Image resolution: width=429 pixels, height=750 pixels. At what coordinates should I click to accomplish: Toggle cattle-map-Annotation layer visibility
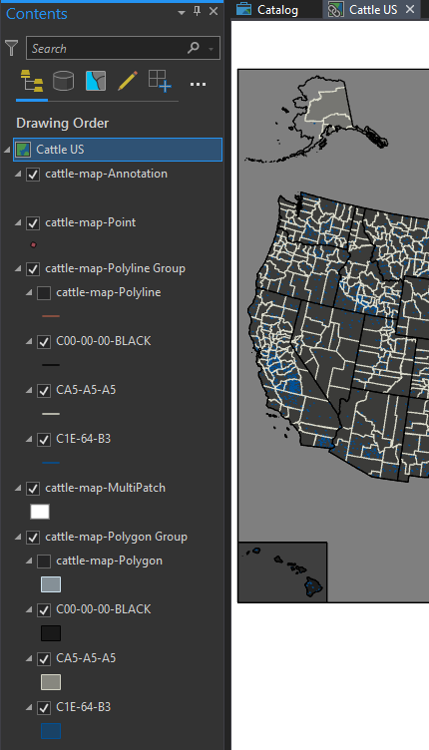(33, 175)
